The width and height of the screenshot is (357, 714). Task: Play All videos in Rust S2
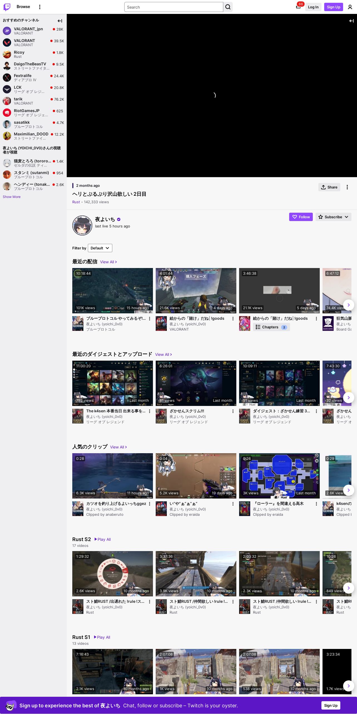(x=103, y=539)
